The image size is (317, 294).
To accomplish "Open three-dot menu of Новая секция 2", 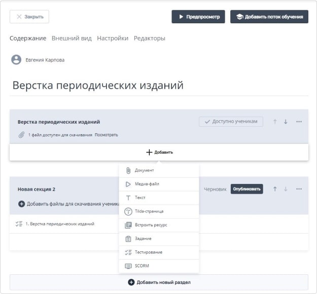I will click(x=299, y=189).
